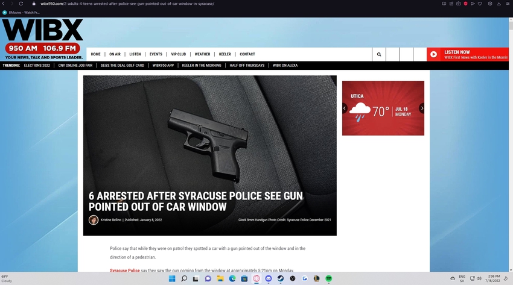Open Keeler in the Morning trending link
The width and height of the screenshot is (513, 285).
point(202,65)
